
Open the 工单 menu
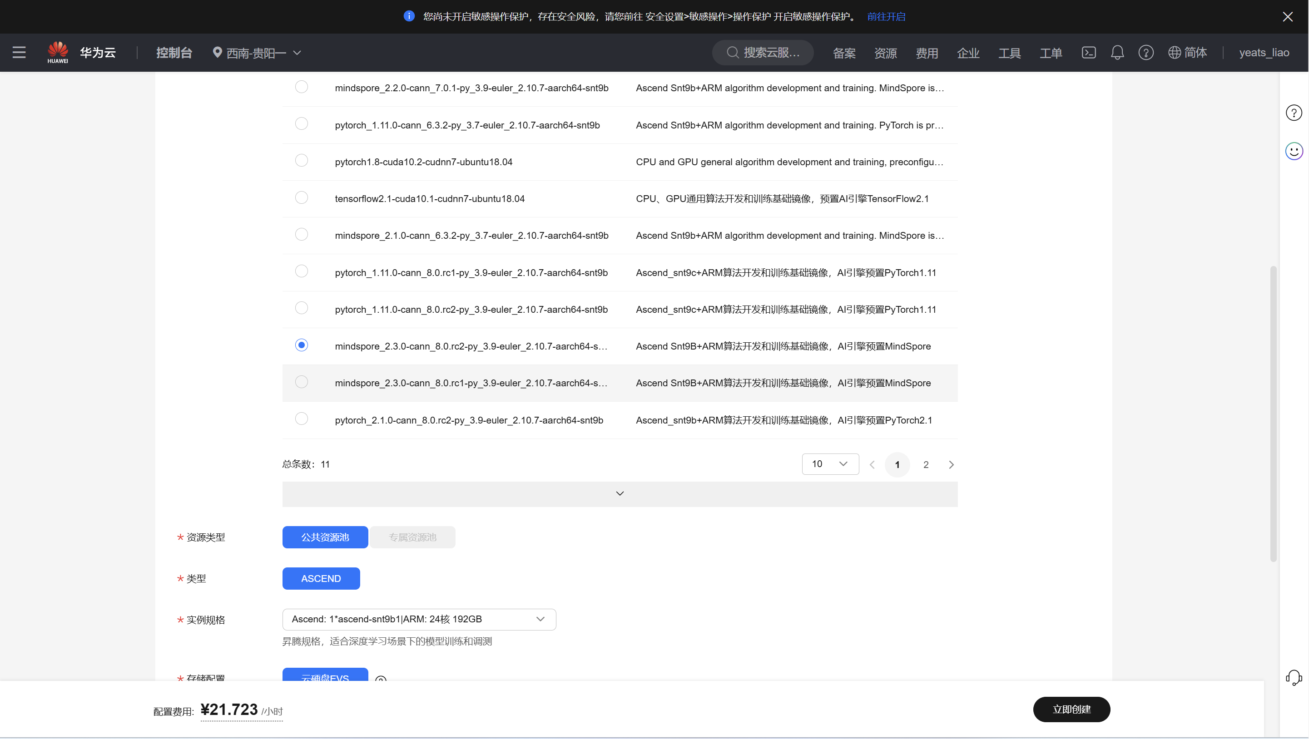[1051, 53]
